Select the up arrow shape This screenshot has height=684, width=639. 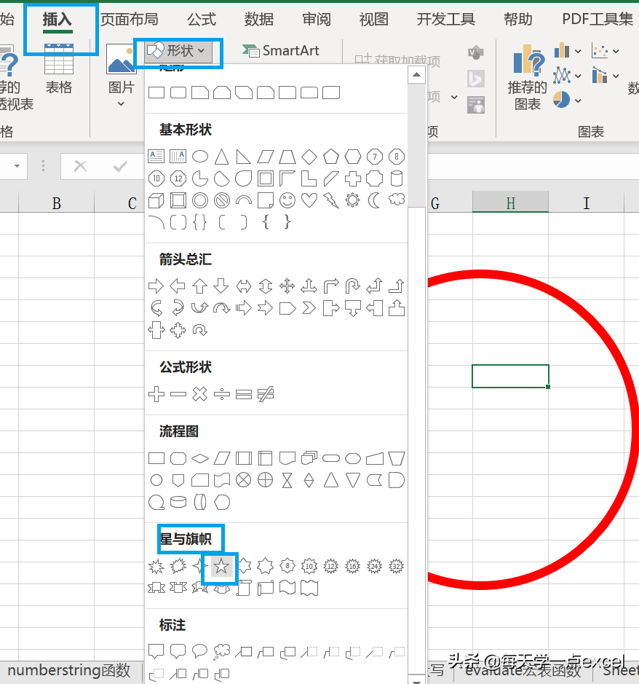point(199,286)
